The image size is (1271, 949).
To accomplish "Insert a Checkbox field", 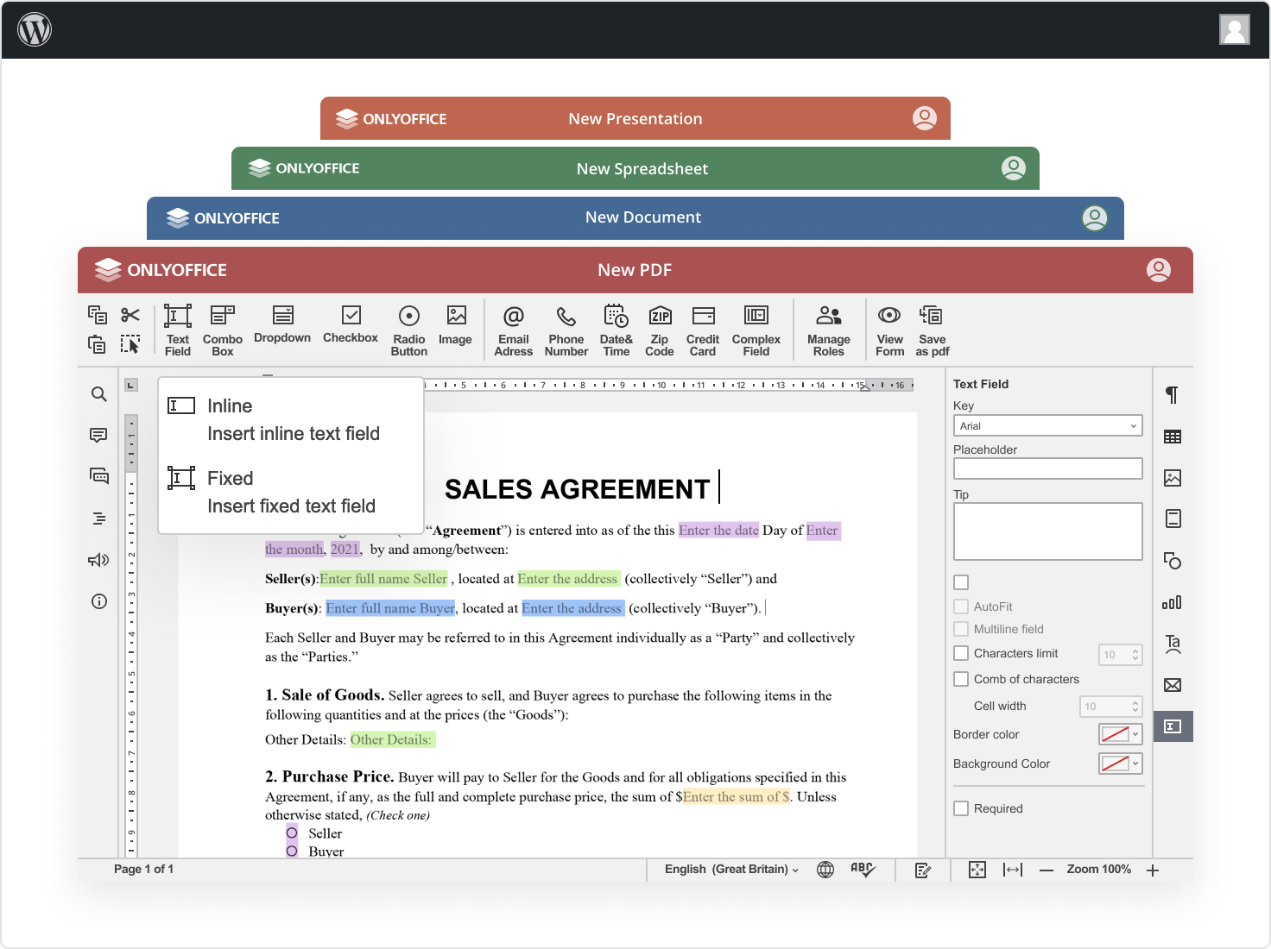I will pos(351,324).
